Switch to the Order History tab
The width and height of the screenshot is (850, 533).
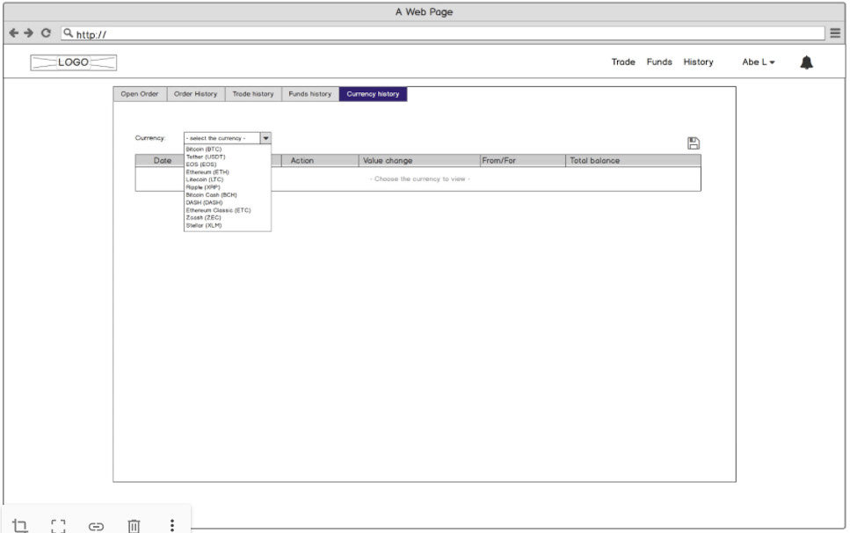tap(196, 94)
